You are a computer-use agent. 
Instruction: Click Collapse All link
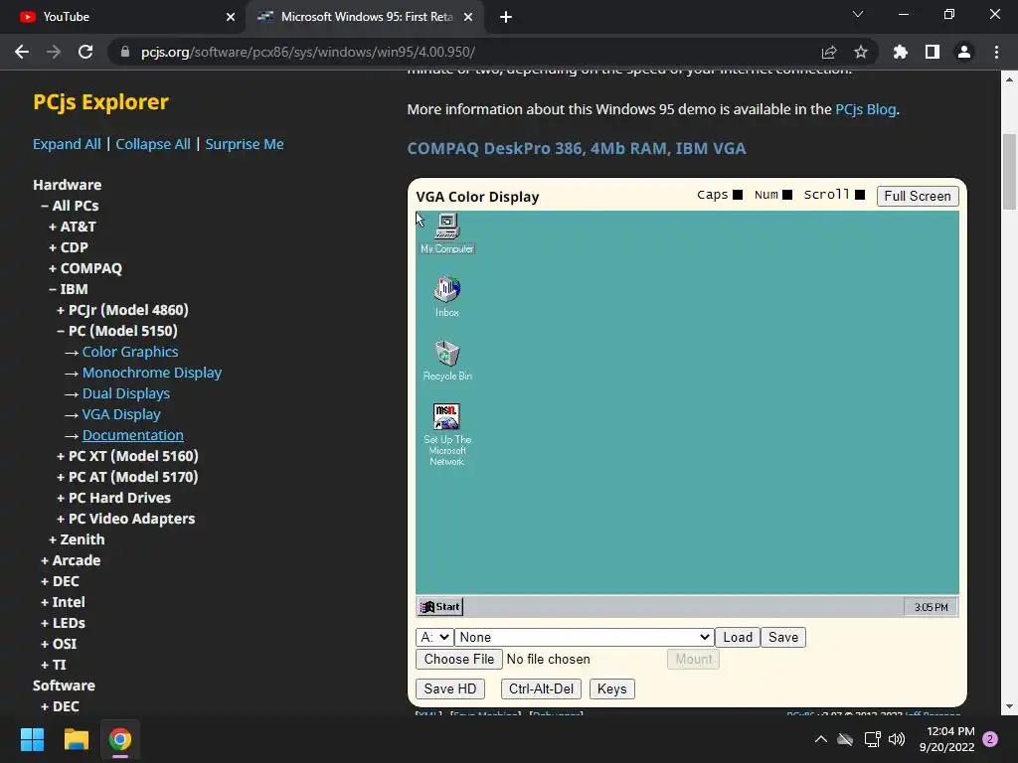point(153,144)
